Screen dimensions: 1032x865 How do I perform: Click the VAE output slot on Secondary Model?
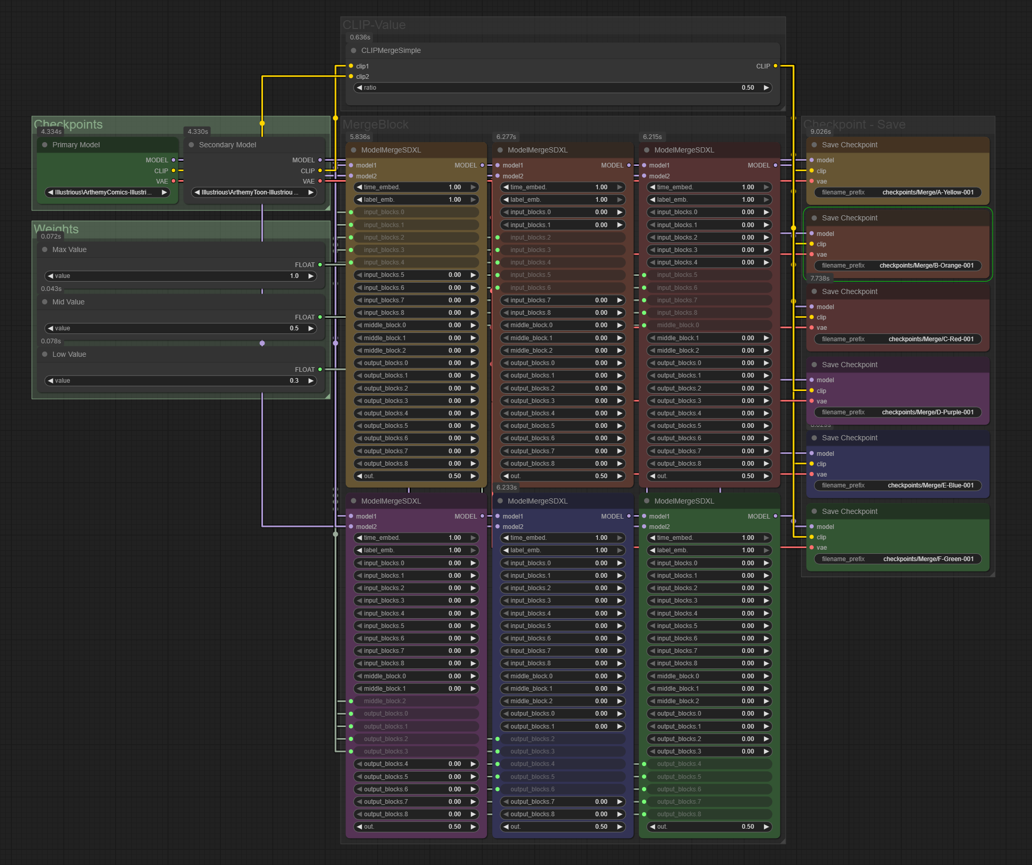coord(320,181)
